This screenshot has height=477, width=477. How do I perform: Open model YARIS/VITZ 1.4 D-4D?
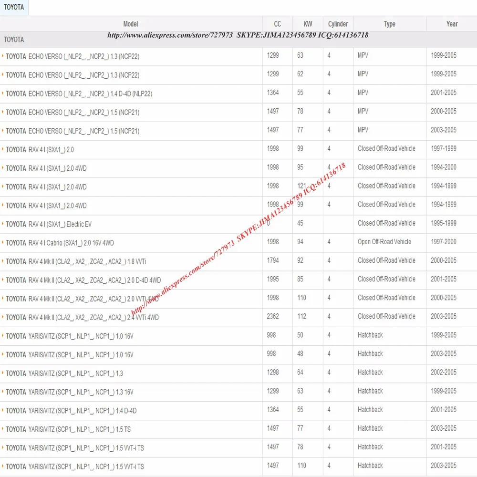point(71,411)
